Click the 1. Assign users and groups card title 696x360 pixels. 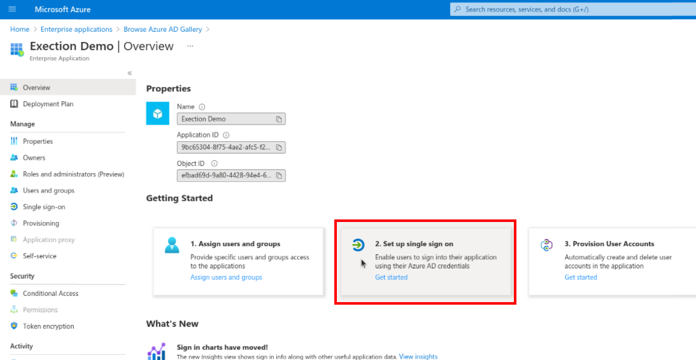[235, 244]
